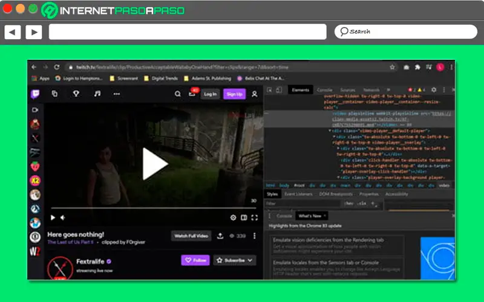
Task: Go forward with the outer frame's right arrow
Action: 34,32
